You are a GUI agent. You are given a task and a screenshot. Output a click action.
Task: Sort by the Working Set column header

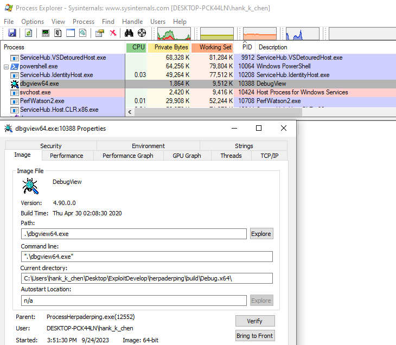[212, 47]
